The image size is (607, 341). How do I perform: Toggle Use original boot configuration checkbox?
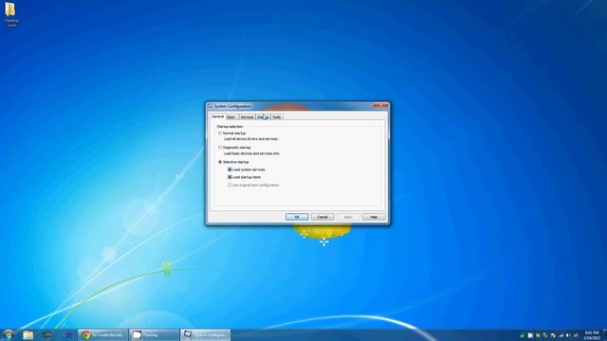pyautogui.click(x=230, y=185)
